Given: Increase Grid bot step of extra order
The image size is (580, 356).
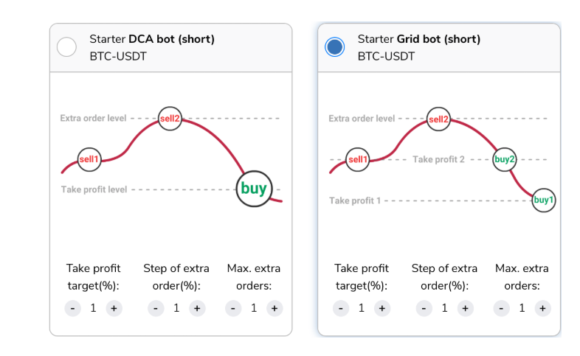Looking at the screenshot, I should pyautogui.click(x=466, y=308).
